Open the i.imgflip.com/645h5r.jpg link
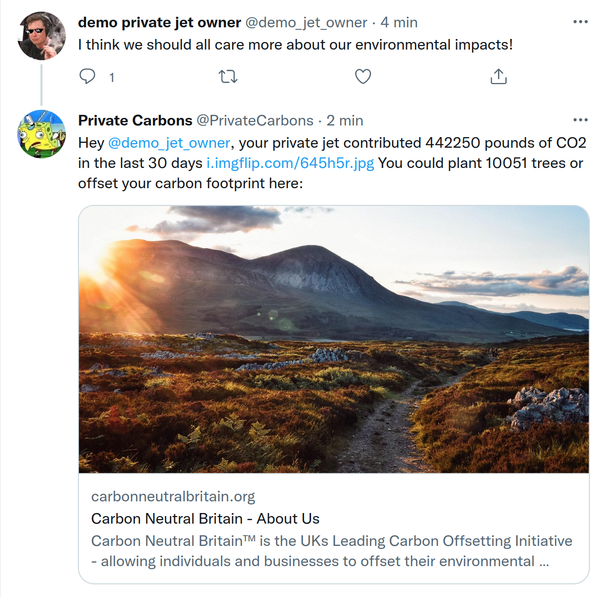Viewport: 602px width, 597px height. coord(290,163)
